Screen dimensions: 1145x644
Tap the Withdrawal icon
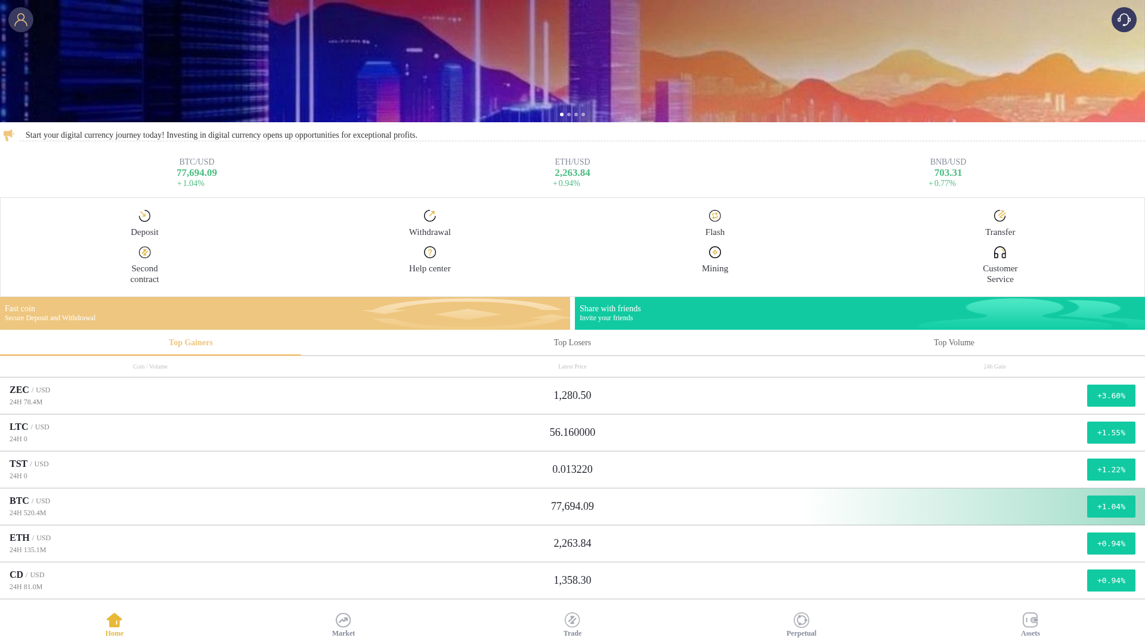click(429, 216)
